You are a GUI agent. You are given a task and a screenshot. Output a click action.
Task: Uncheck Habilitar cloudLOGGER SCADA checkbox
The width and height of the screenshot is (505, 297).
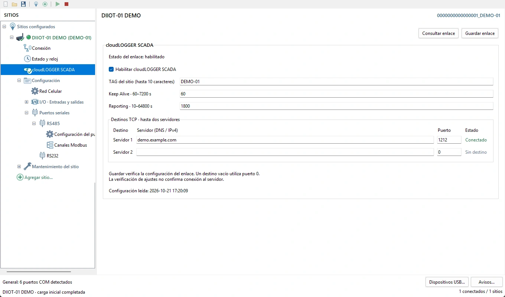(x=111, y=69)
